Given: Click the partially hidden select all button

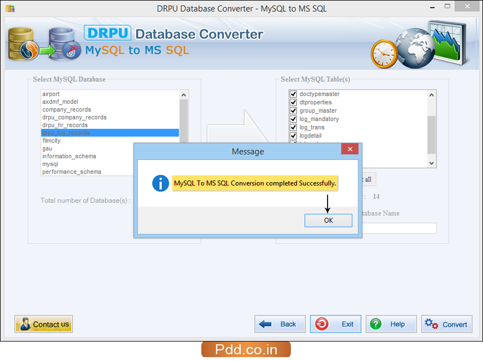Looking at the screenshot, I should point(369,179).
